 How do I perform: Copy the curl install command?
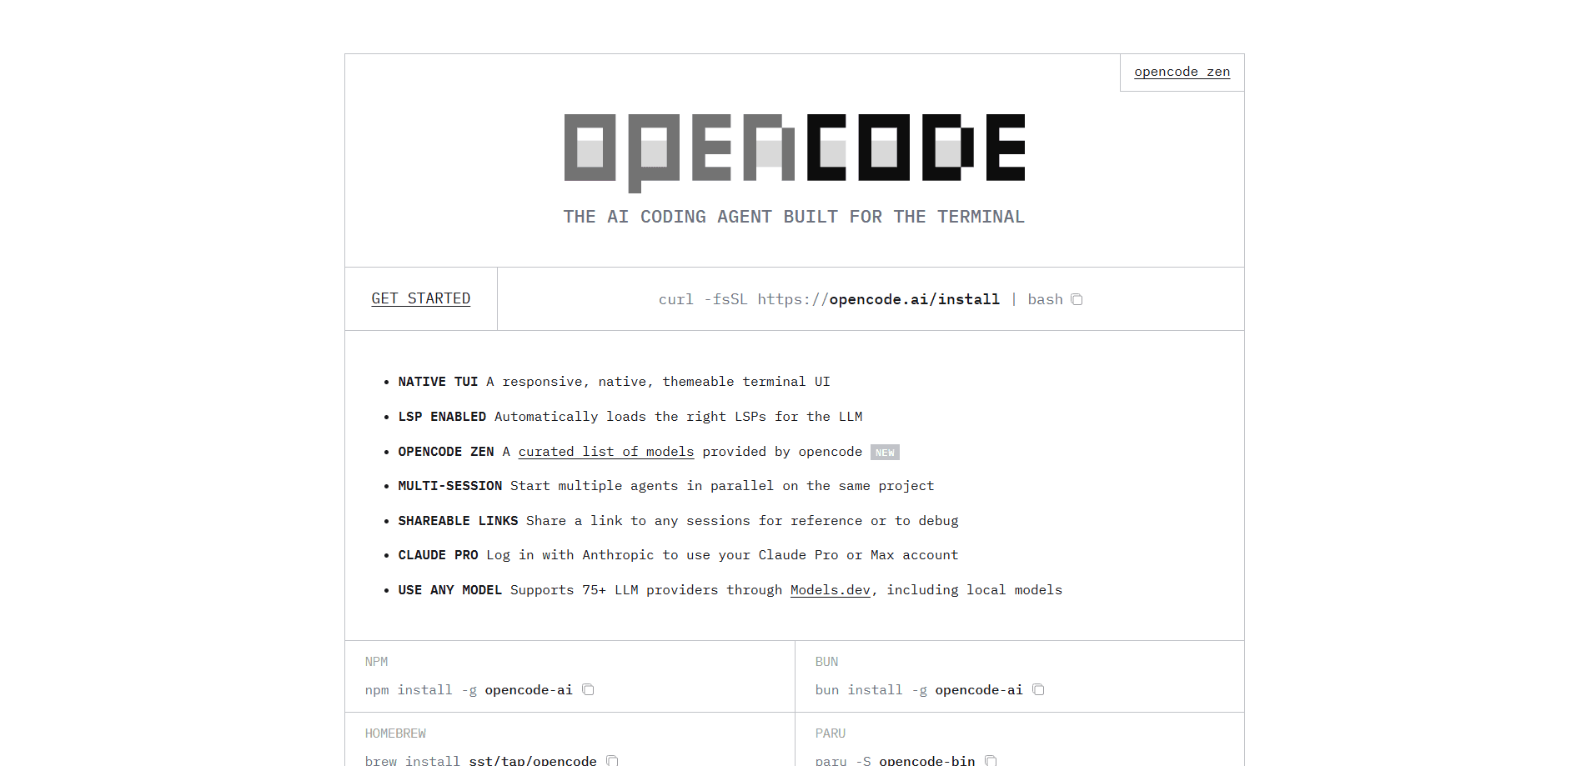point(1077,299)
